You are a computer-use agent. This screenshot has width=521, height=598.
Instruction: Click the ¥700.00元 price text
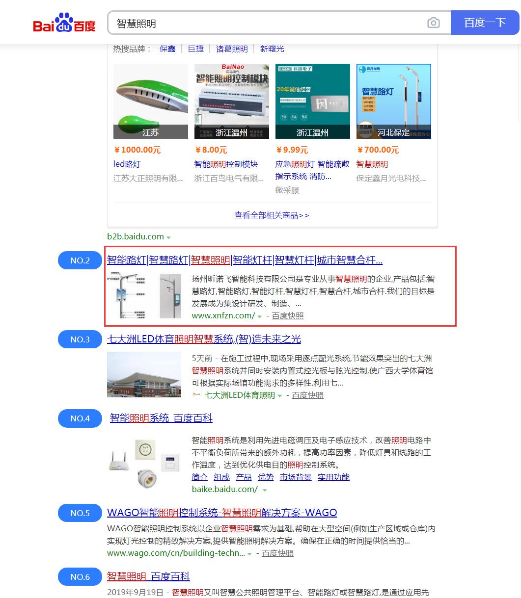(x=378, y=150)
